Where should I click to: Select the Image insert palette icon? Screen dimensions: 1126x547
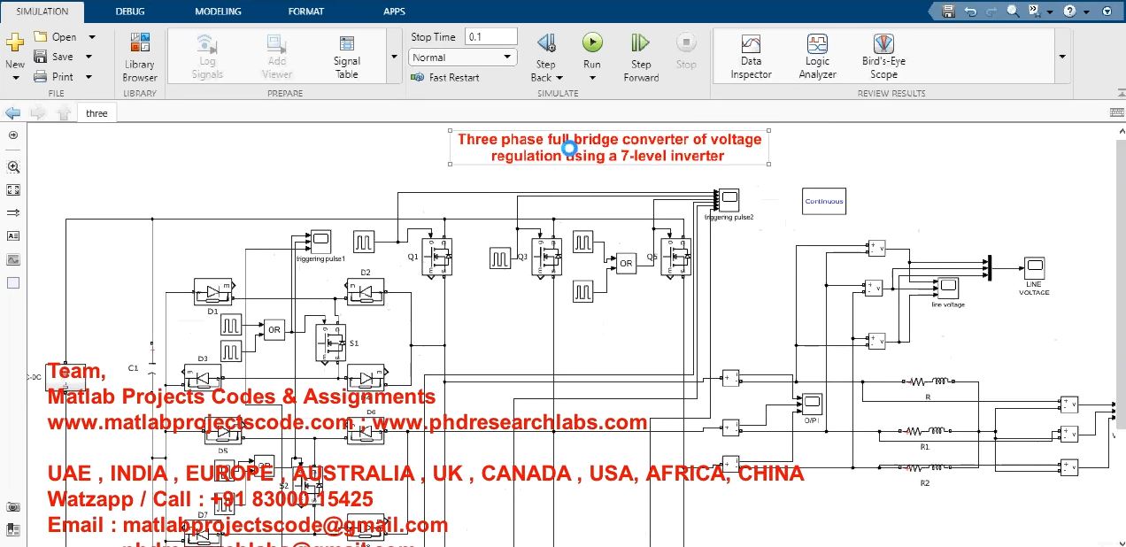coord(13,259)
